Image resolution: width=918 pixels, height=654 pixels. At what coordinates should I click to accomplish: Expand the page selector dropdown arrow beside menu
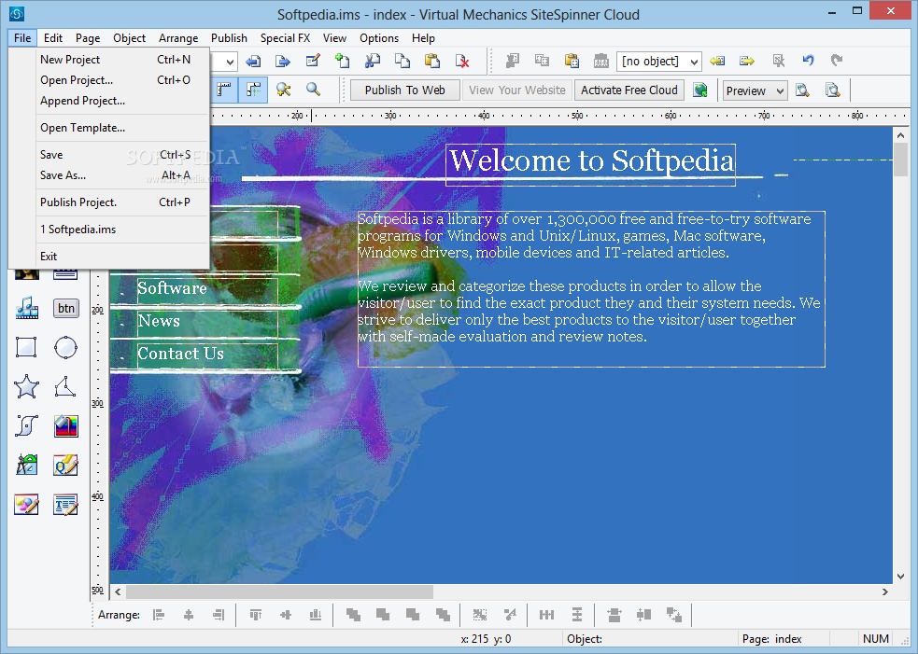click(x=230, y=62)
